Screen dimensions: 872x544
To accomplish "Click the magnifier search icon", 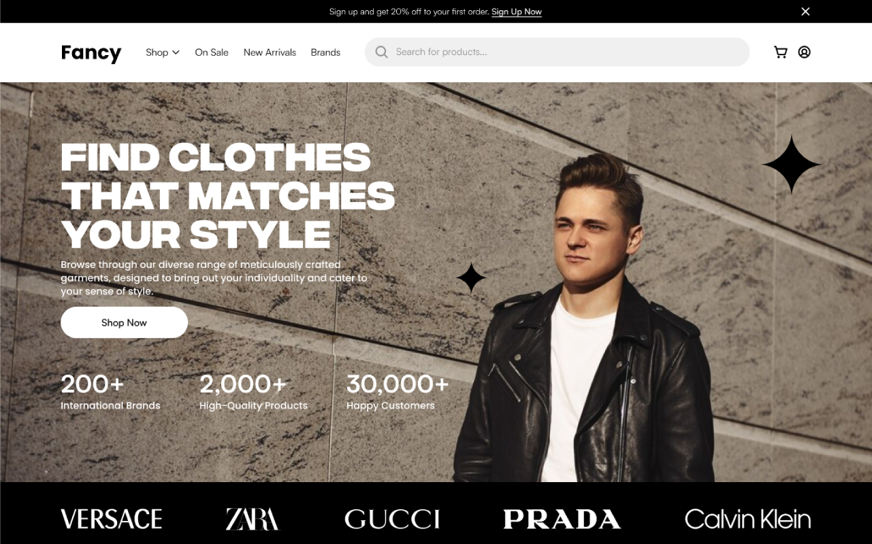I will click(x=381, y=52).
